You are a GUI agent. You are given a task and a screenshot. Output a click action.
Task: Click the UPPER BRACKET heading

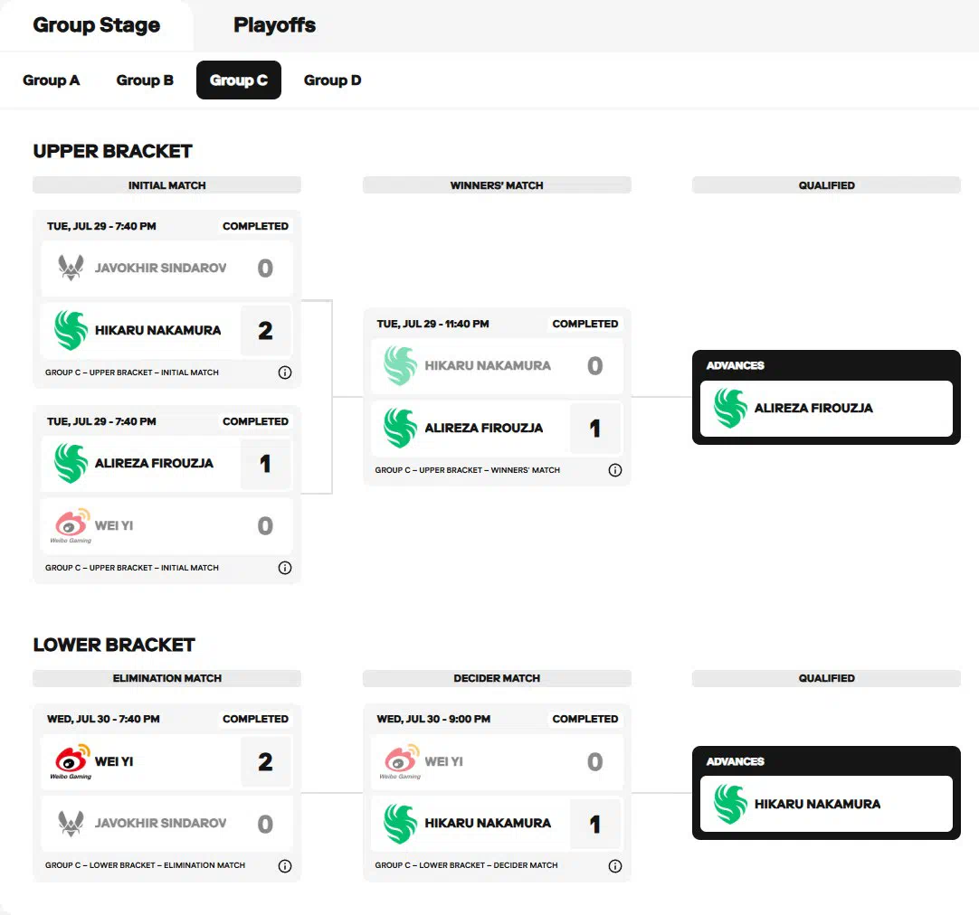click(x=112, y=152)
